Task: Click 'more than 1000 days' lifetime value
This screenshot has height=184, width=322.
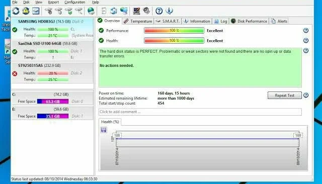Action: pos(176,98)
